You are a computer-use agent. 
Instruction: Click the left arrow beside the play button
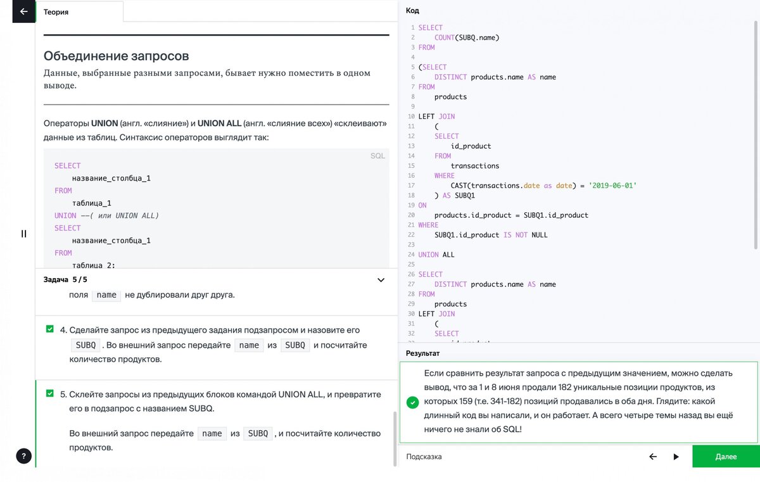click(653, 457)
